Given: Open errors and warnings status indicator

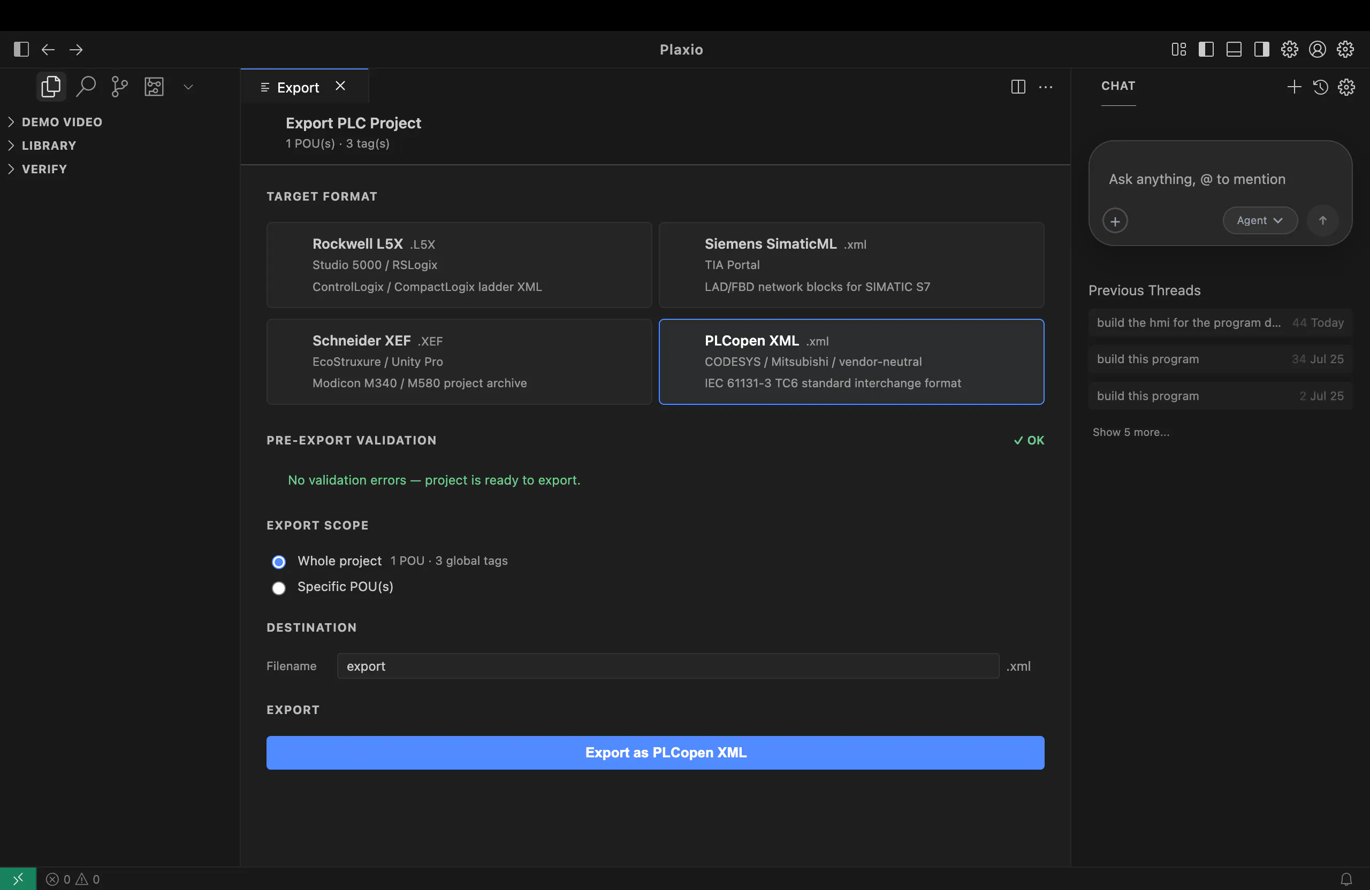Looking at the screenshot, I should (73, 879).
